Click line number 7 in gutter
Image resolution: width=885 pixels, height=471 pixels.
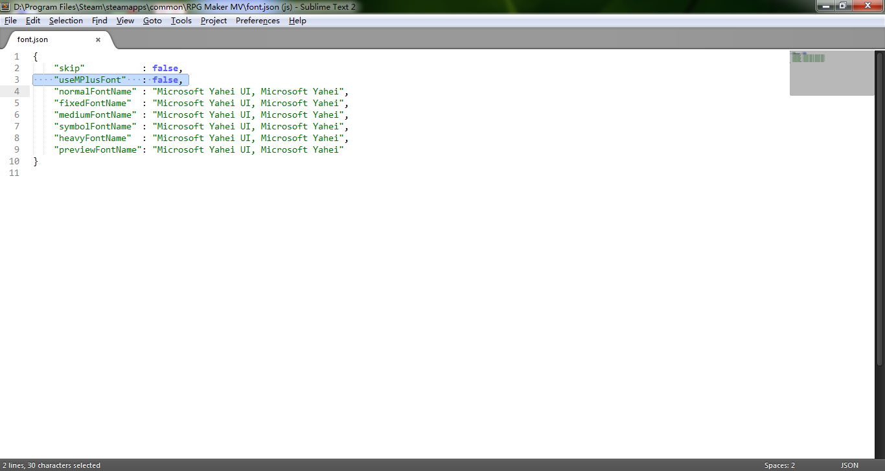17,126
